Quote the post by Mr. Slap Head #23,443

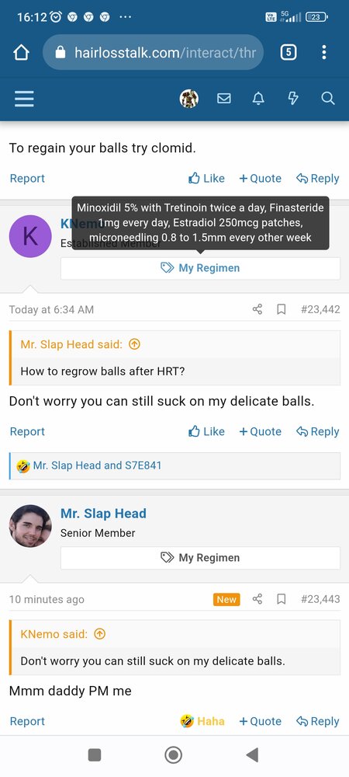point(260,722)
